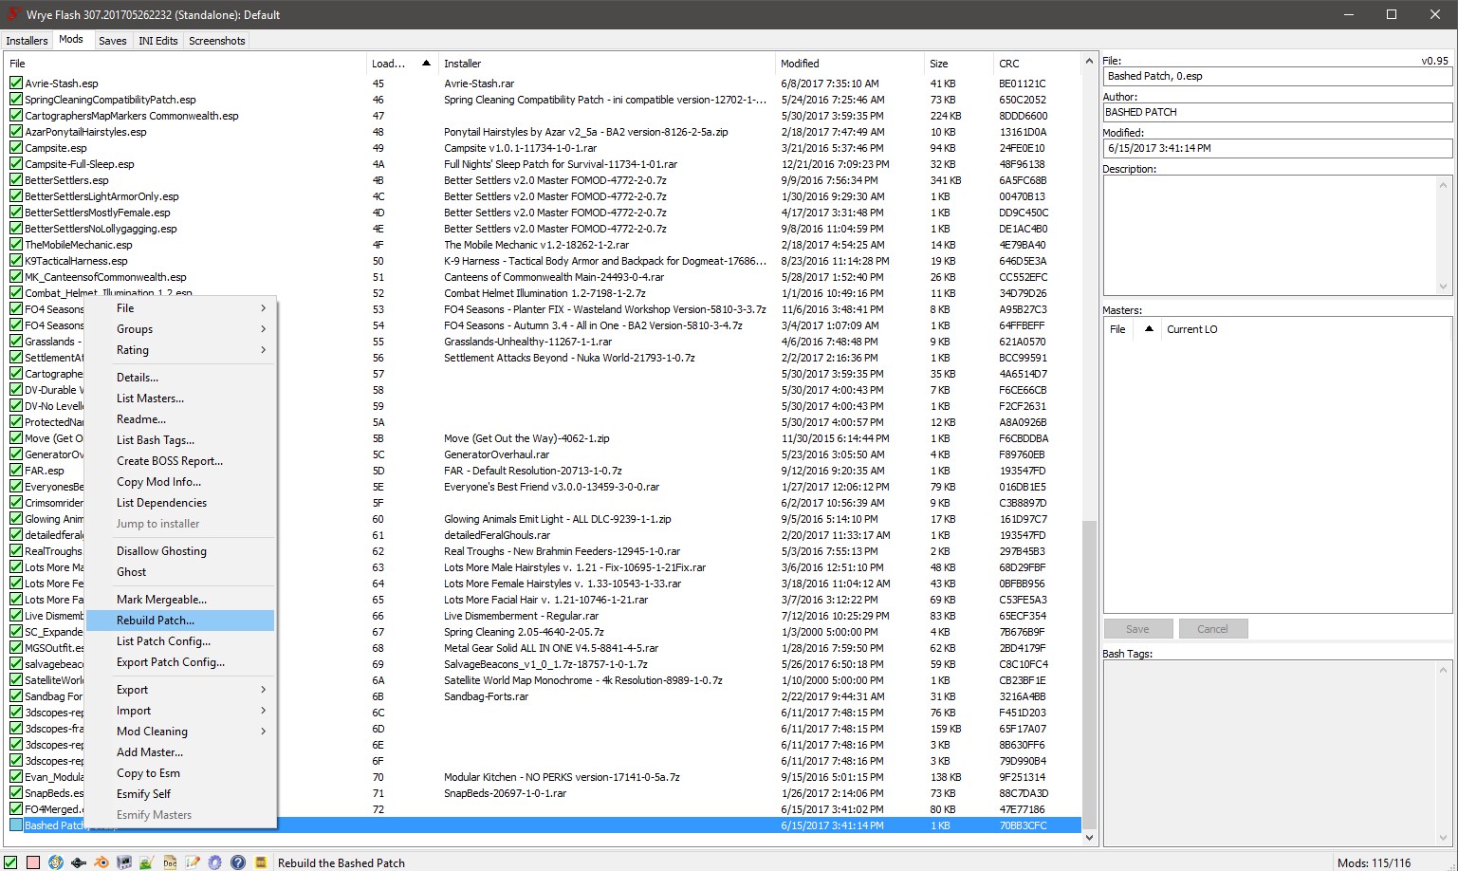
Task: Switch to the INI Edits tab
Action: coord(158,41)
